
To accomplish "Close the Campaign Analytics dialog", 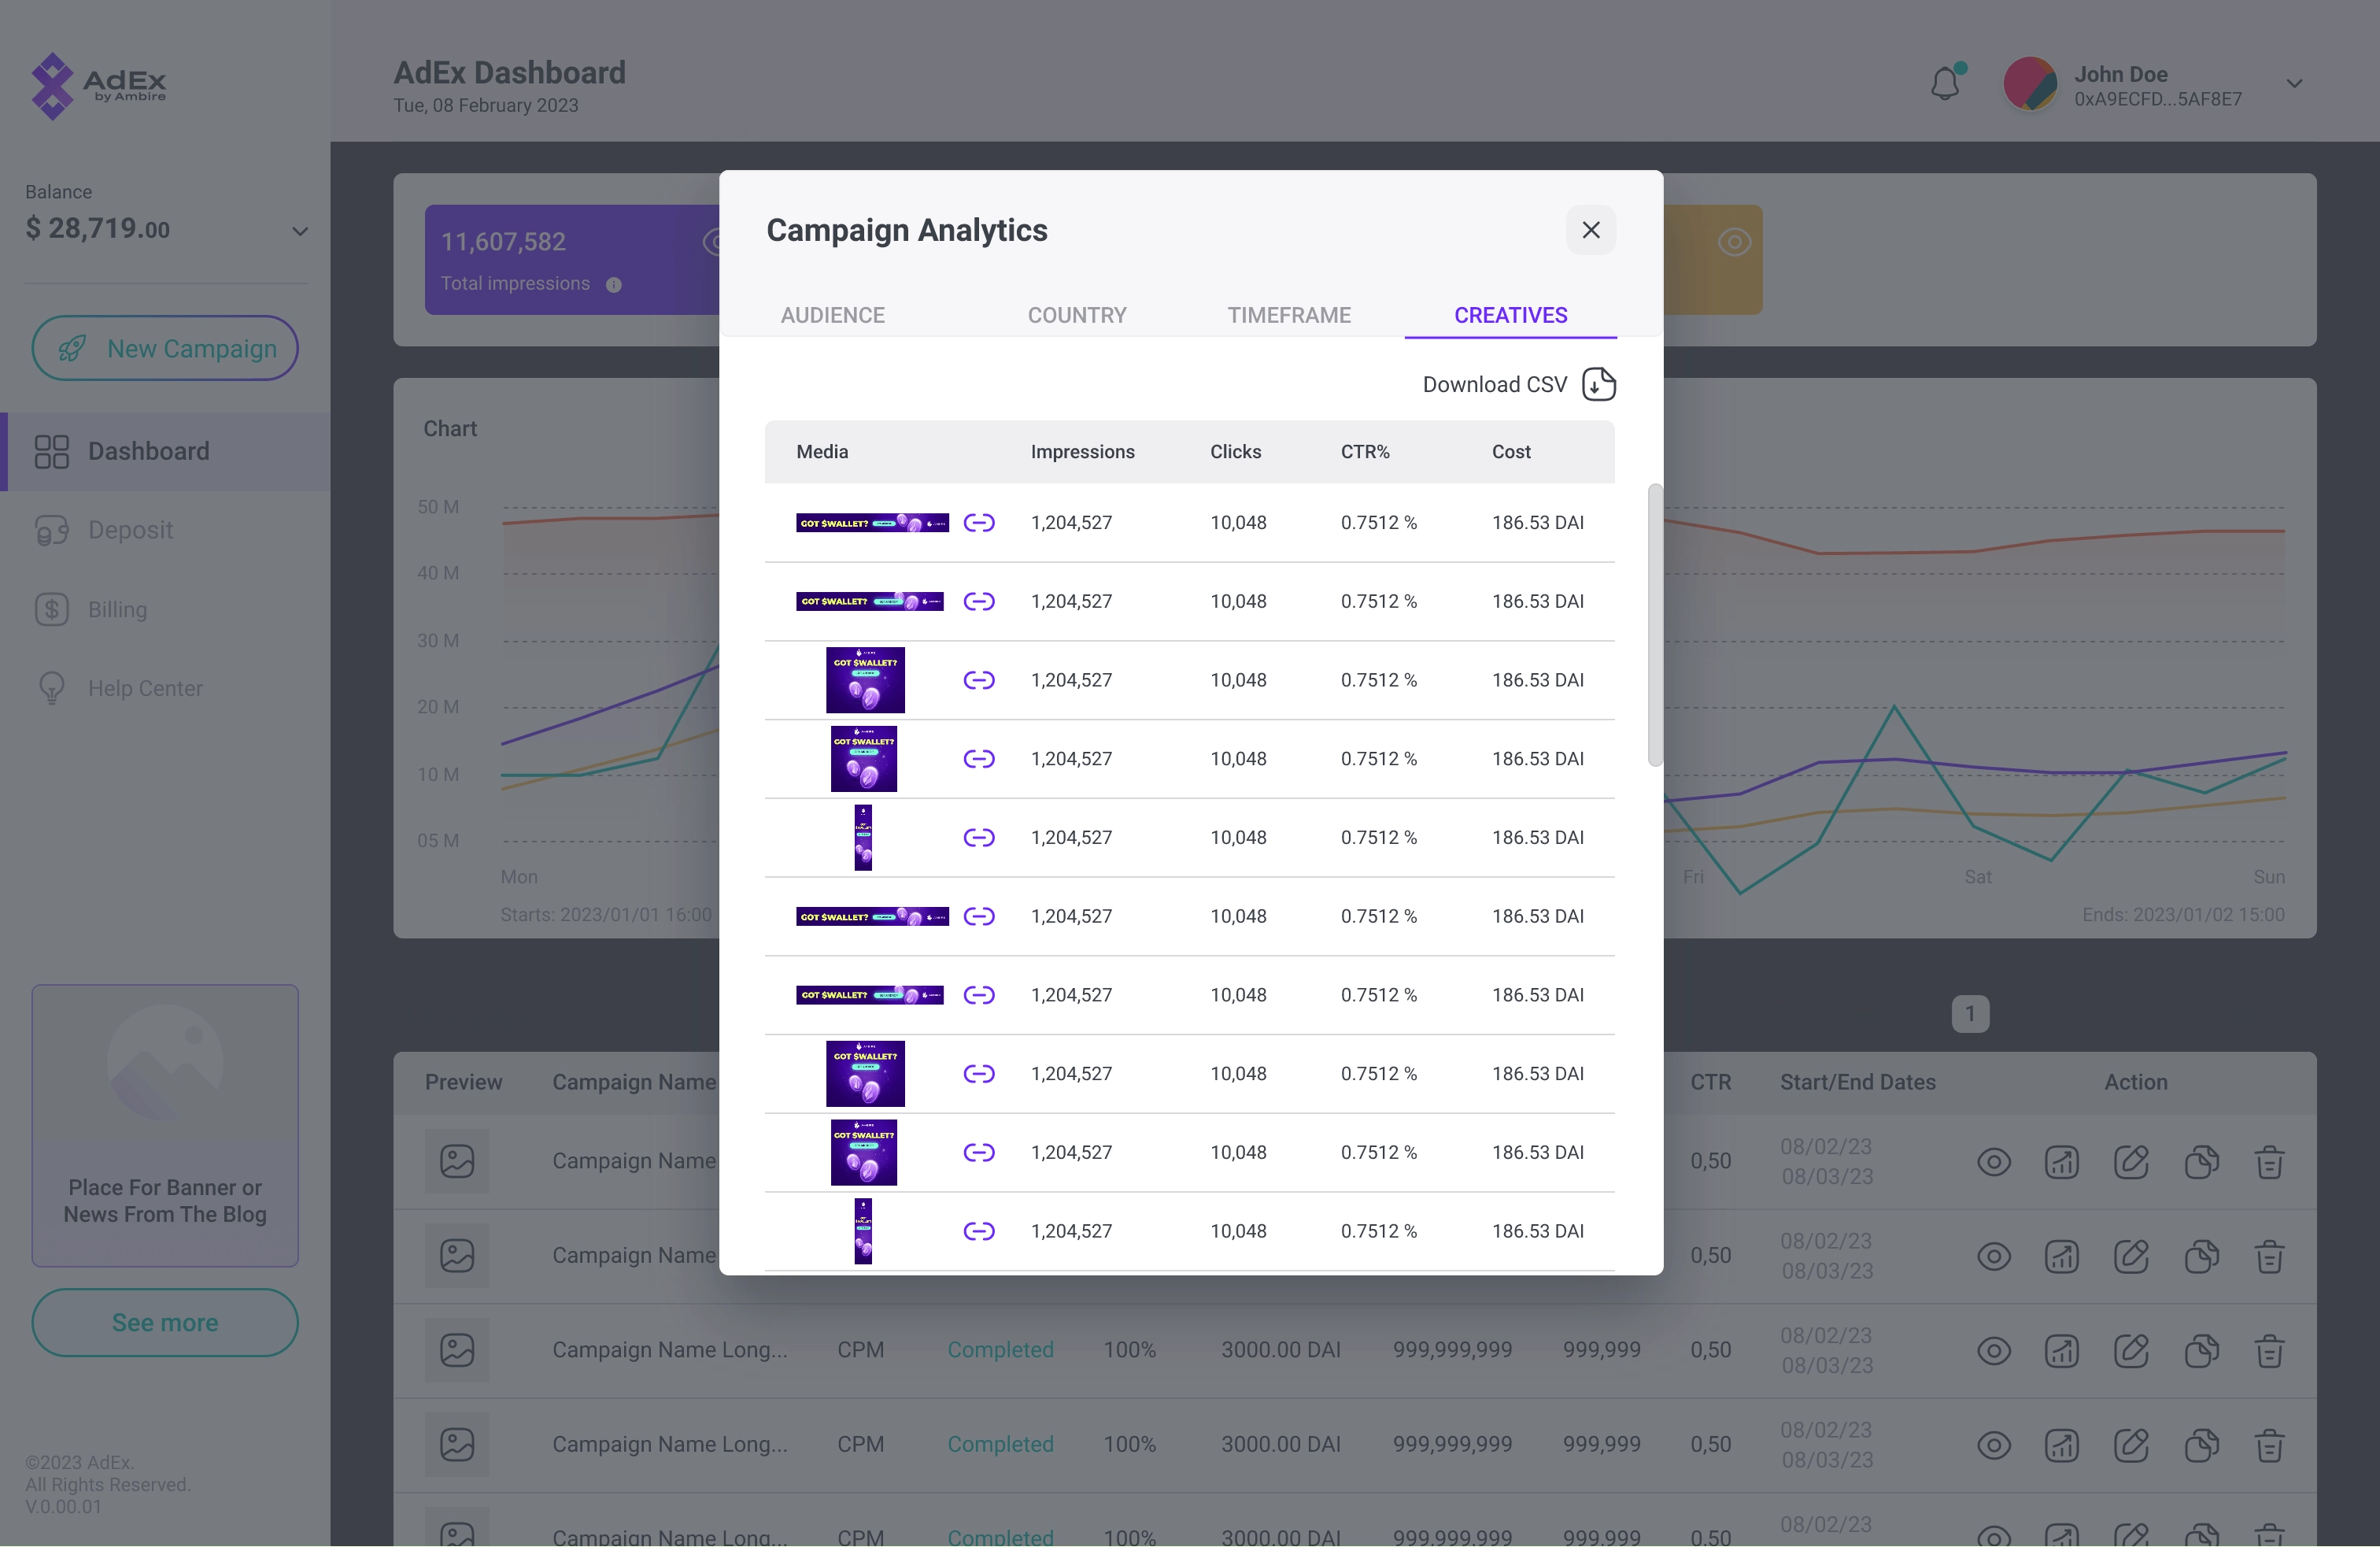I will click(1590, 230).
